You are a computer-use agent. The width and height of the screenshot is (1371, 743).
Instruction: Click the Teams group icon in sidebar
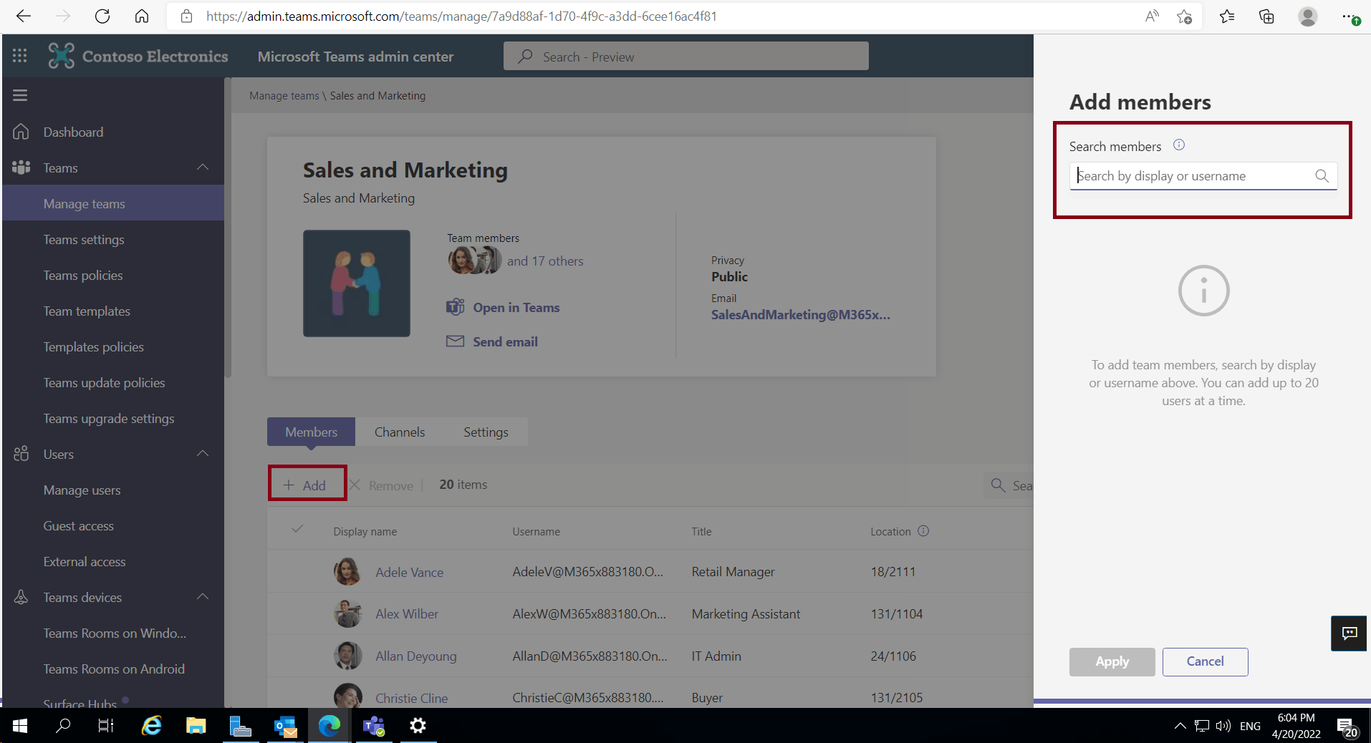(x=21, y=167)
